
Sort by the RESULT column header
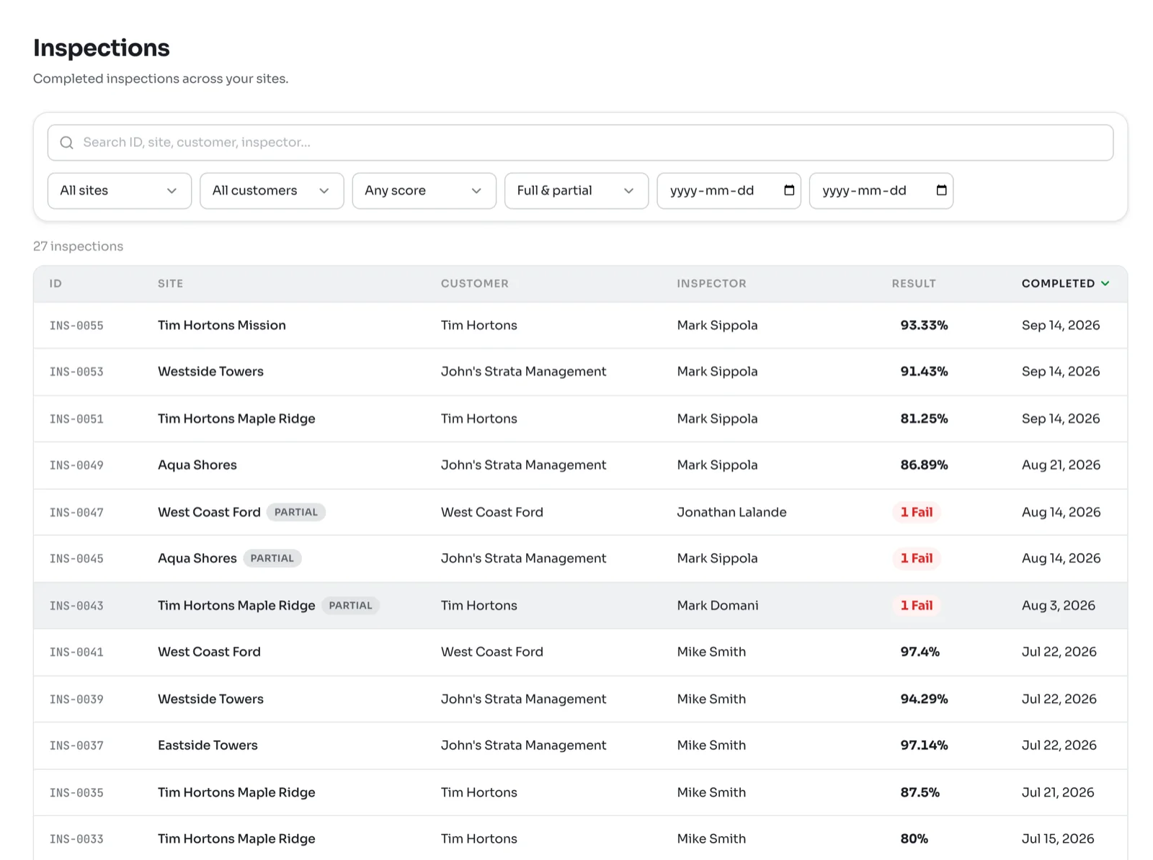[x=914, y=284]
